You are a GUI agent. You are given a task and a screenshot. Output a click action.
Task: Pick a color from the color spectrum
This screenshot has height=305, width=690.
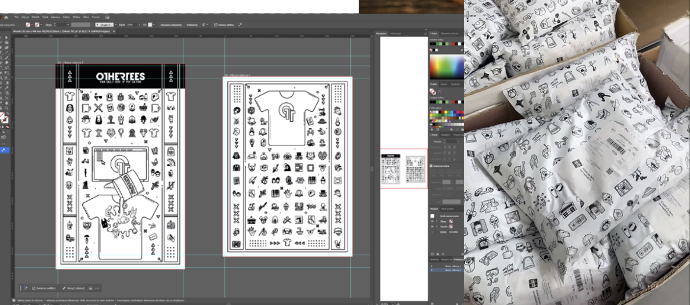(x=446, y=67)
